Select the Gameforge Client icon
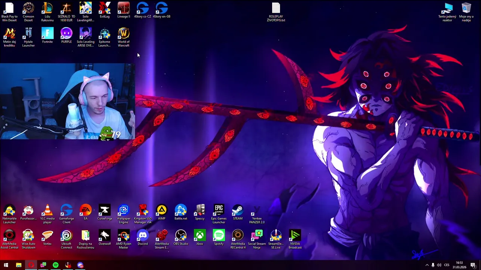Image resolution: width=481 pixels, height=270 pixels. [x=67, y=214]
